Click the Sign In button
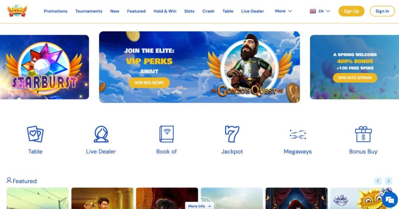The width and height of the screenshot is (399, 209). click(382, 11)
